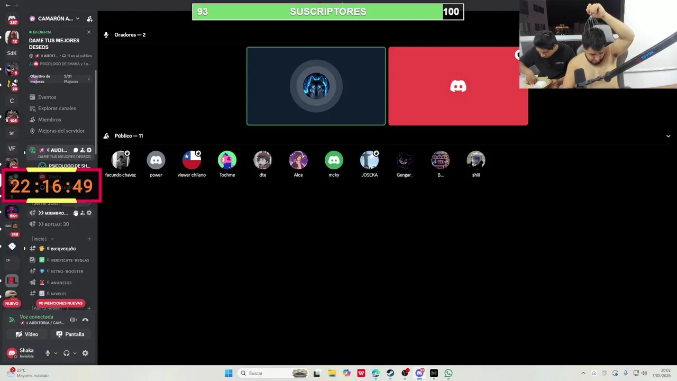The height and width of the screenshot is (381, 677).
Task: Open power audience member avatar
Action: point(156,160)
